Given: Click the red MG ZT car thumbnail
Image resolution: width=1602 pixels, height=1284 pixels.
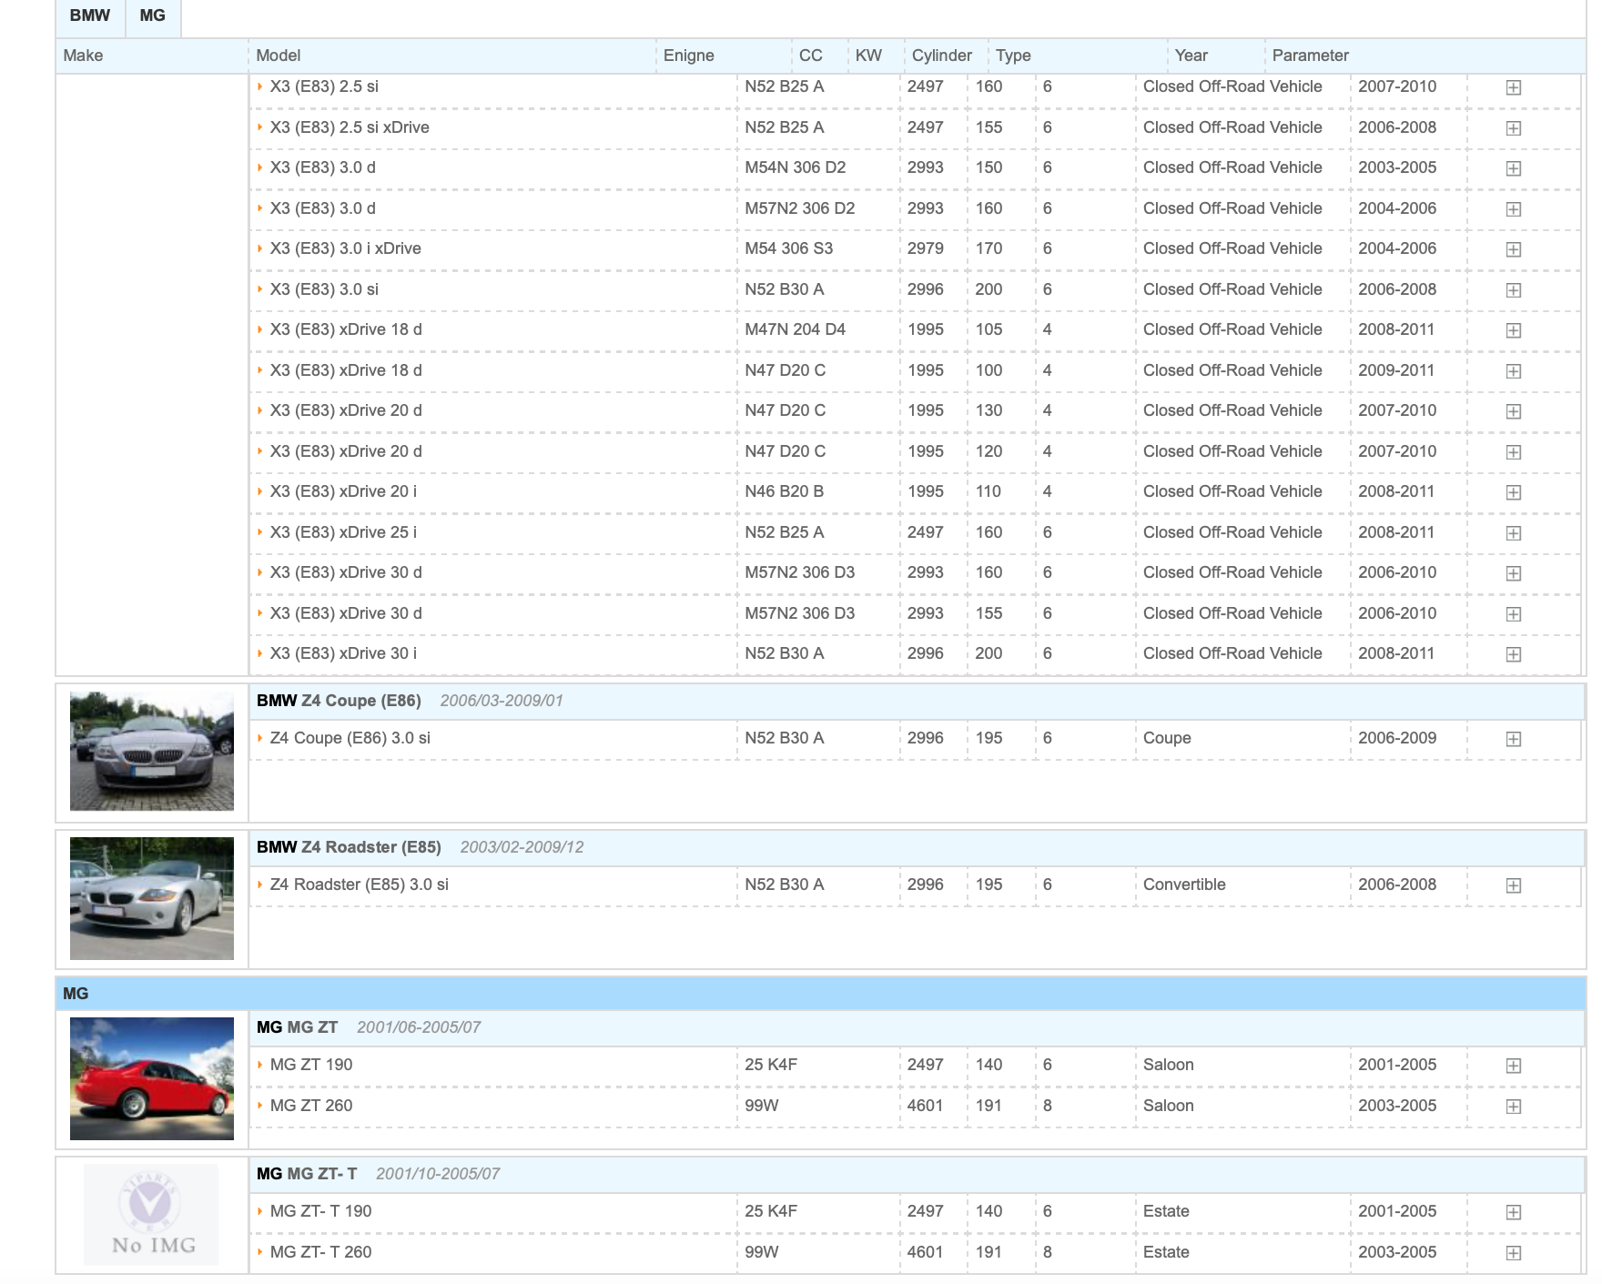Looking at the screenshot, I should (152, 1078).
